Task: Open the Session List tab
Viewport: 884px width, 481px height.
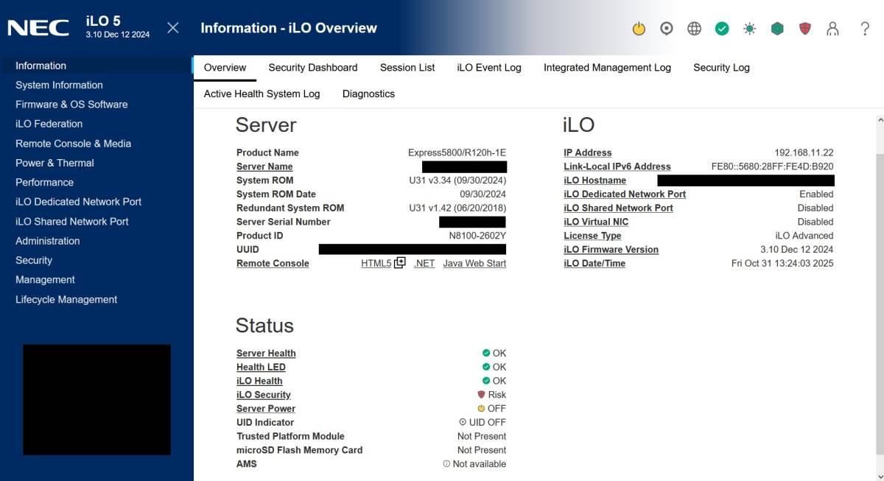Action: coord(407,68)
